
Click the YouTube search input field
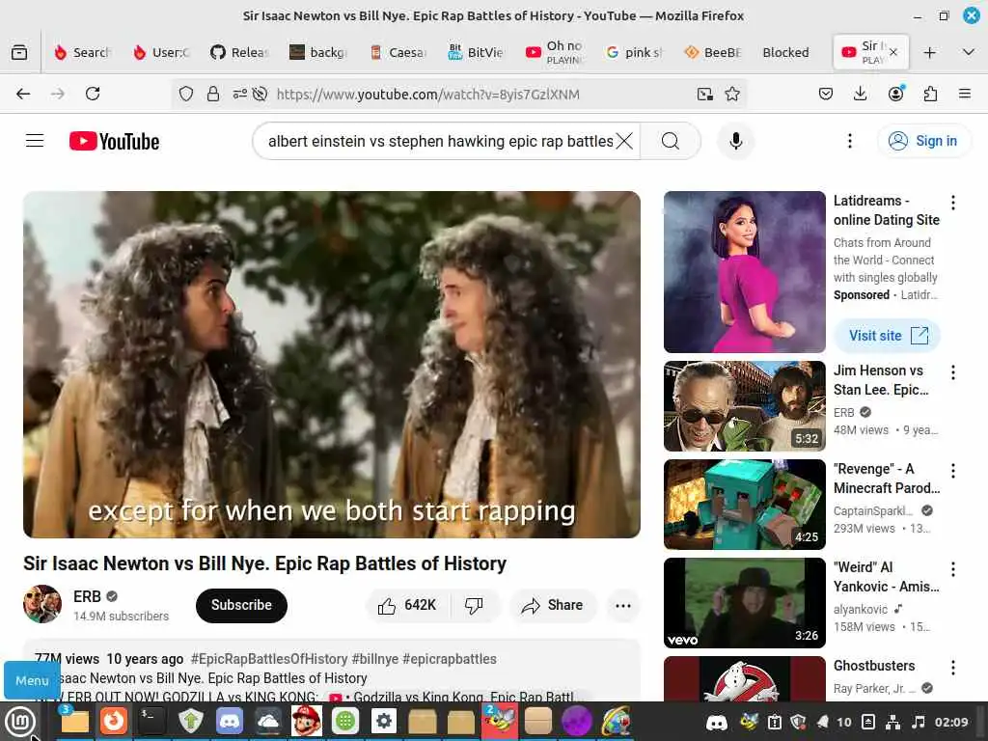point(440,141)
